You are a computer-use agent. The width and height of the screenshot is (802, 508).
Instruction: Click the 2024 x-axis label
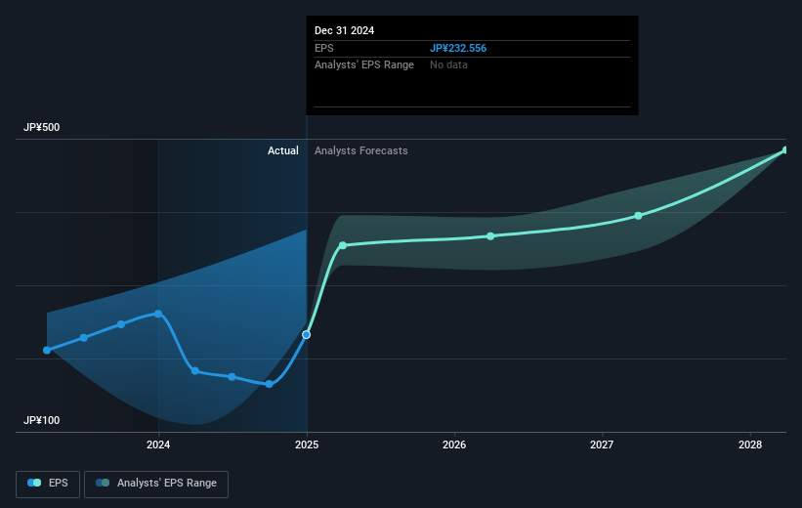[158, 445]
